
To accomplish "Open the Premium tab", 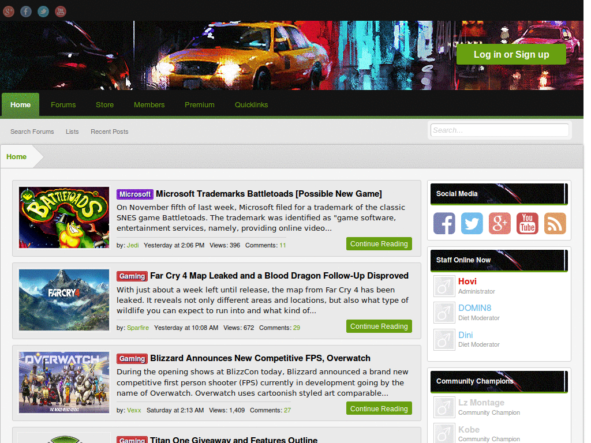I will pyautogui.click(x=199, y=105).
